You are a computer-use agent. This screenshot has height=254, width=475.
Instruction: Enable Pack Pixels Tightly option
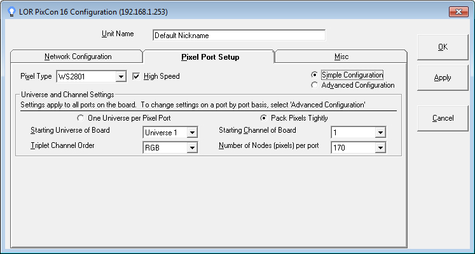(264, 118)
